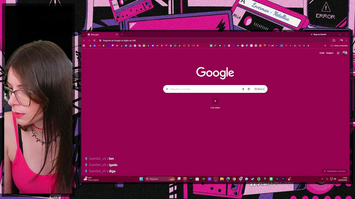This screenshot has width=355, height=199.
Task: Open the "will" bookmark
Action: click(271, 46)
